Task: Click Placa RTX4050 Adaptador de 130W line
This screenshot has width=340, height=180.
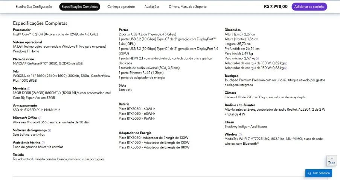Action: click(x=154, y=142)
